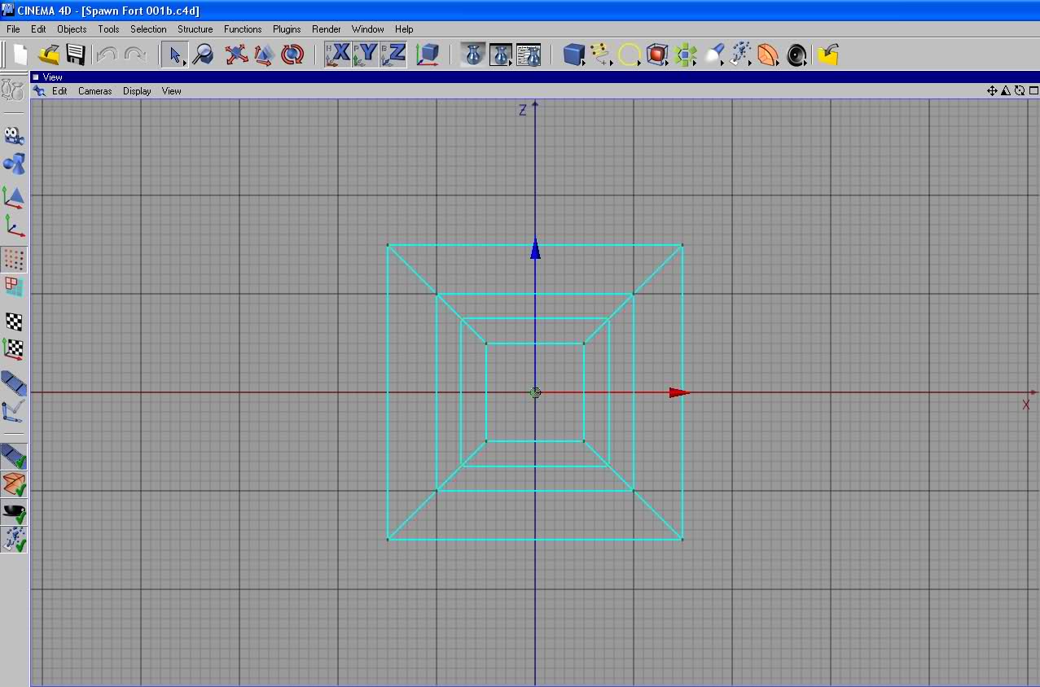Toggle the Y axis lock
The image size is (1040, 687).
coord(366,55)
